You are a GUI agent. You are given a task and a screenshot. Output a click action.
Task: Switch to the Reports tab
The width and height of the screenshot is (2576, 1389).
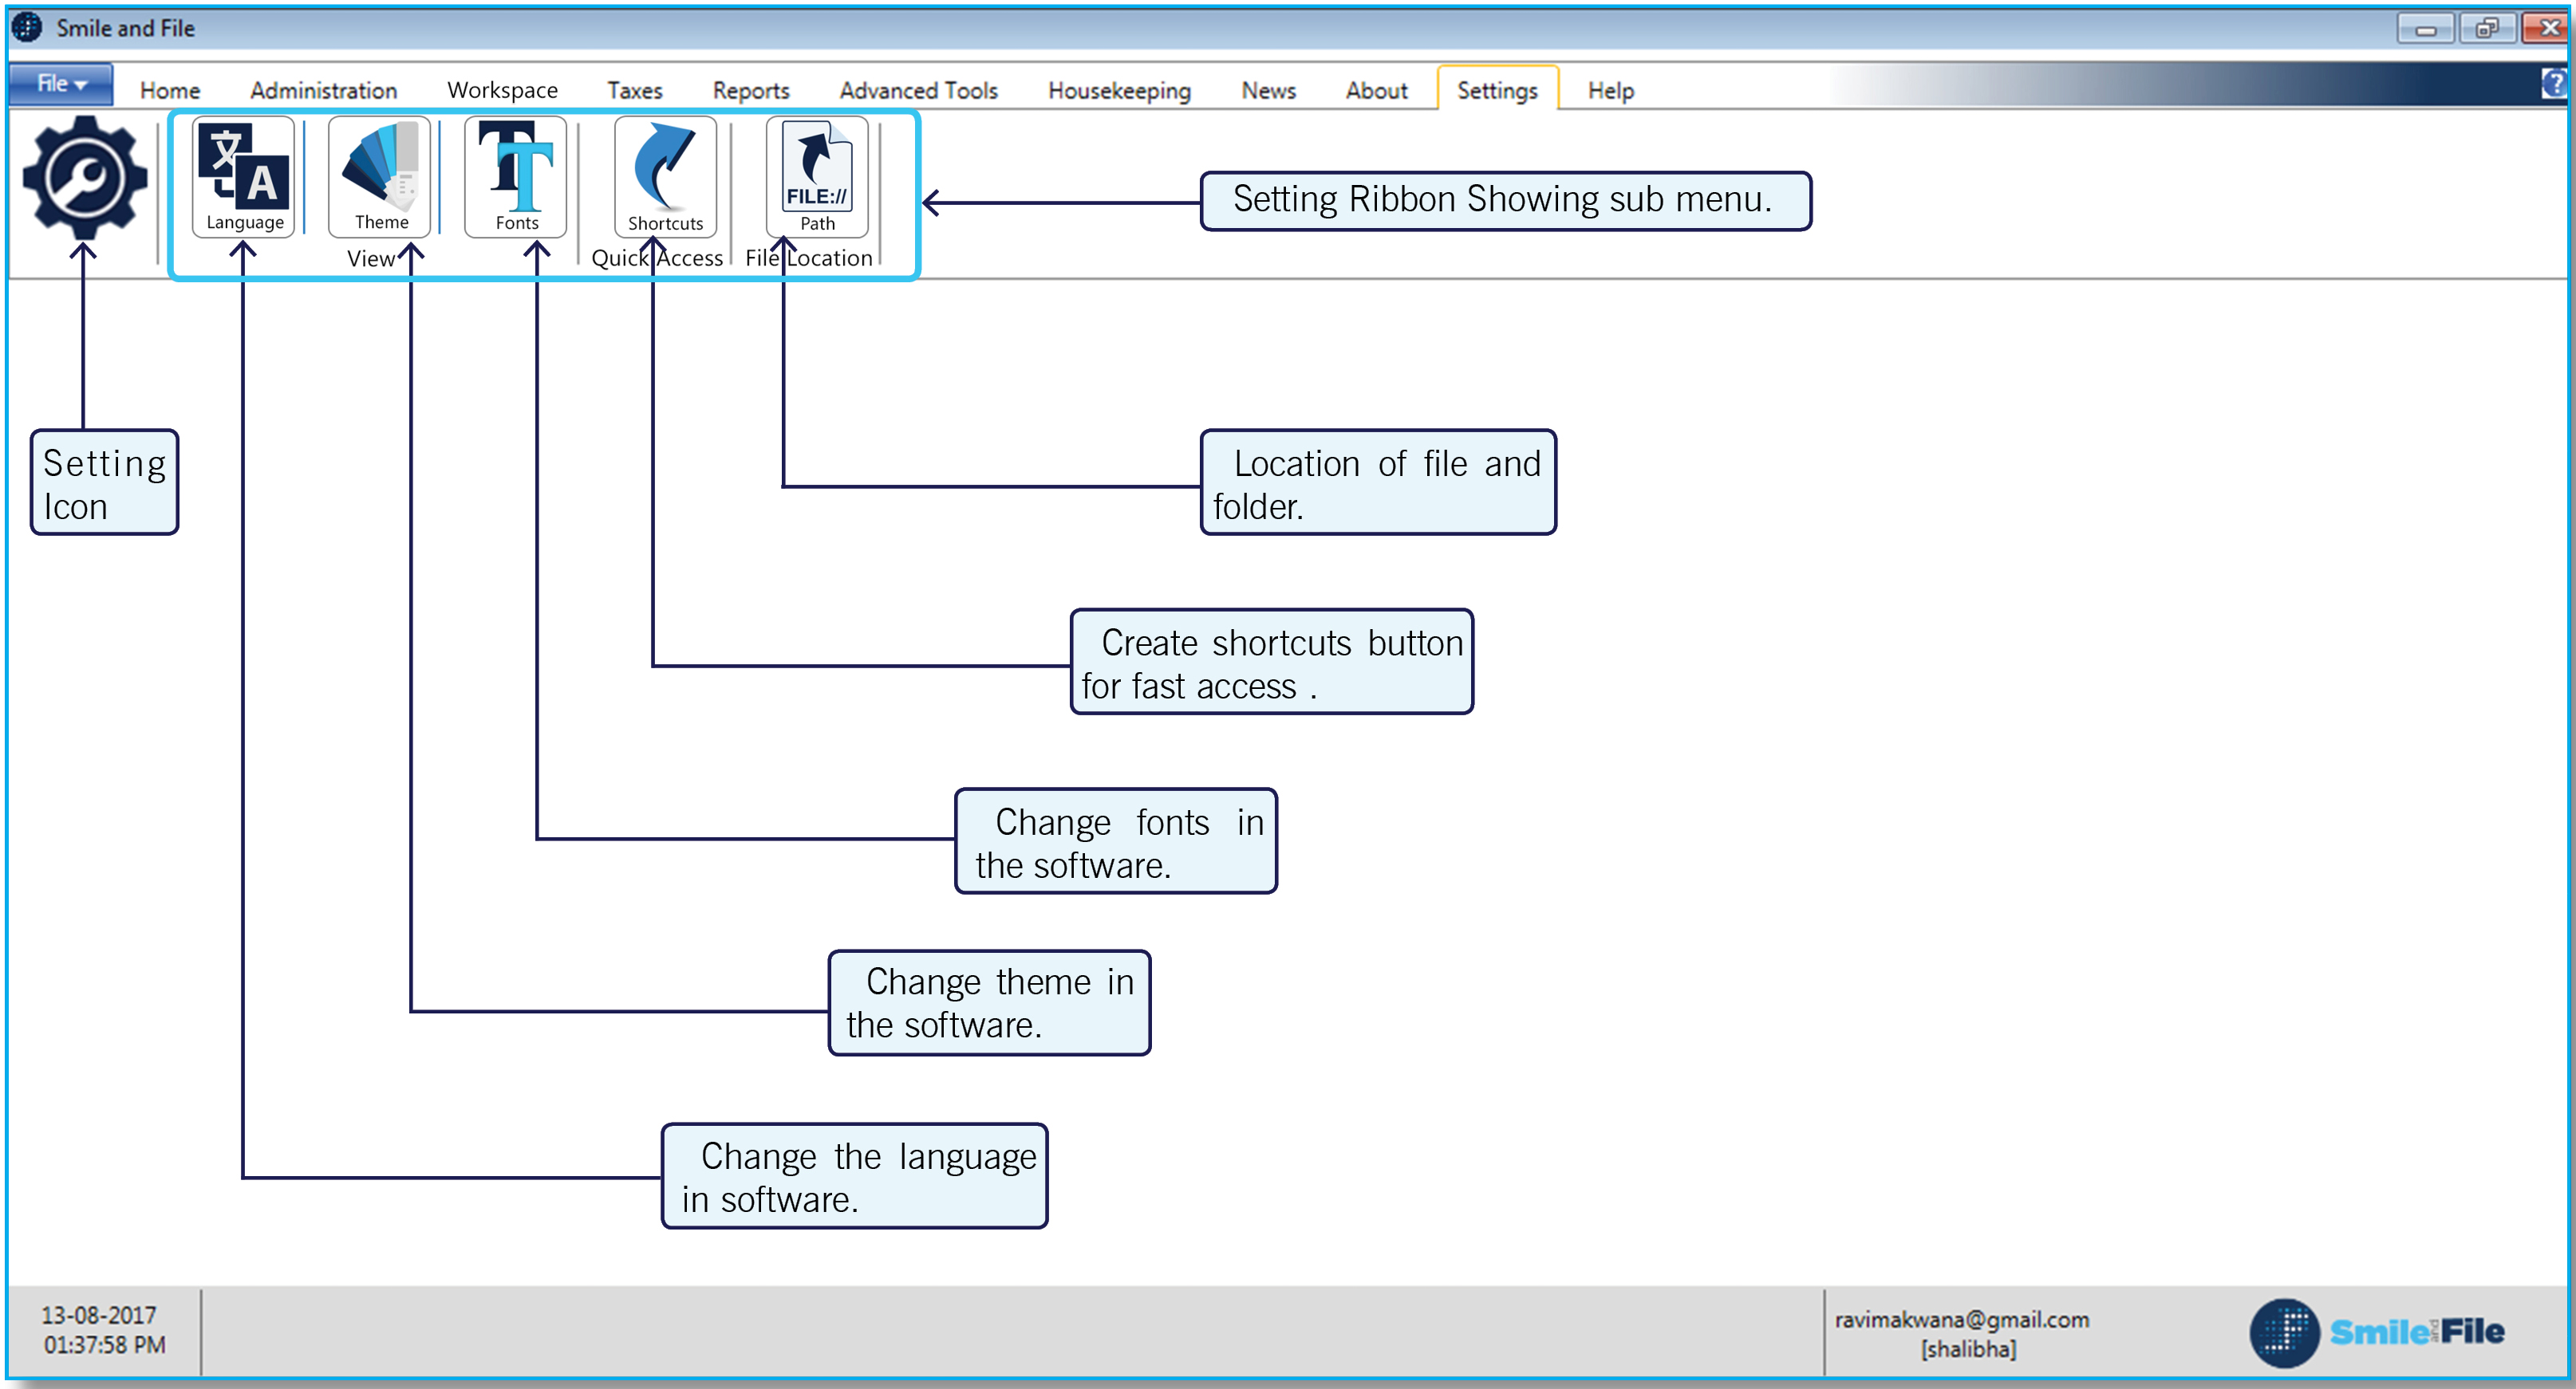click(x=751, y=90)
